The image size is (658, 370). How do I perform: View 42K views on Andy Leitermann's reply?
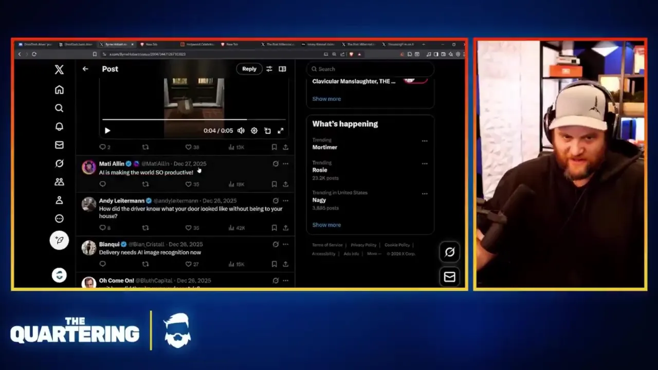[x=236, y=228]
